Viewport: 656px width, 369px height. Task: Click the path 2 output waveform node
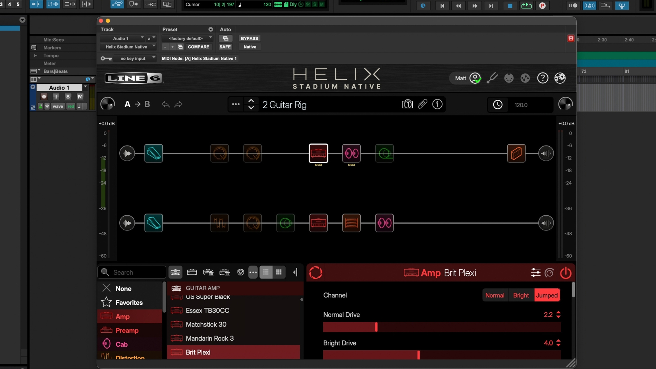[x=546, y=223]
